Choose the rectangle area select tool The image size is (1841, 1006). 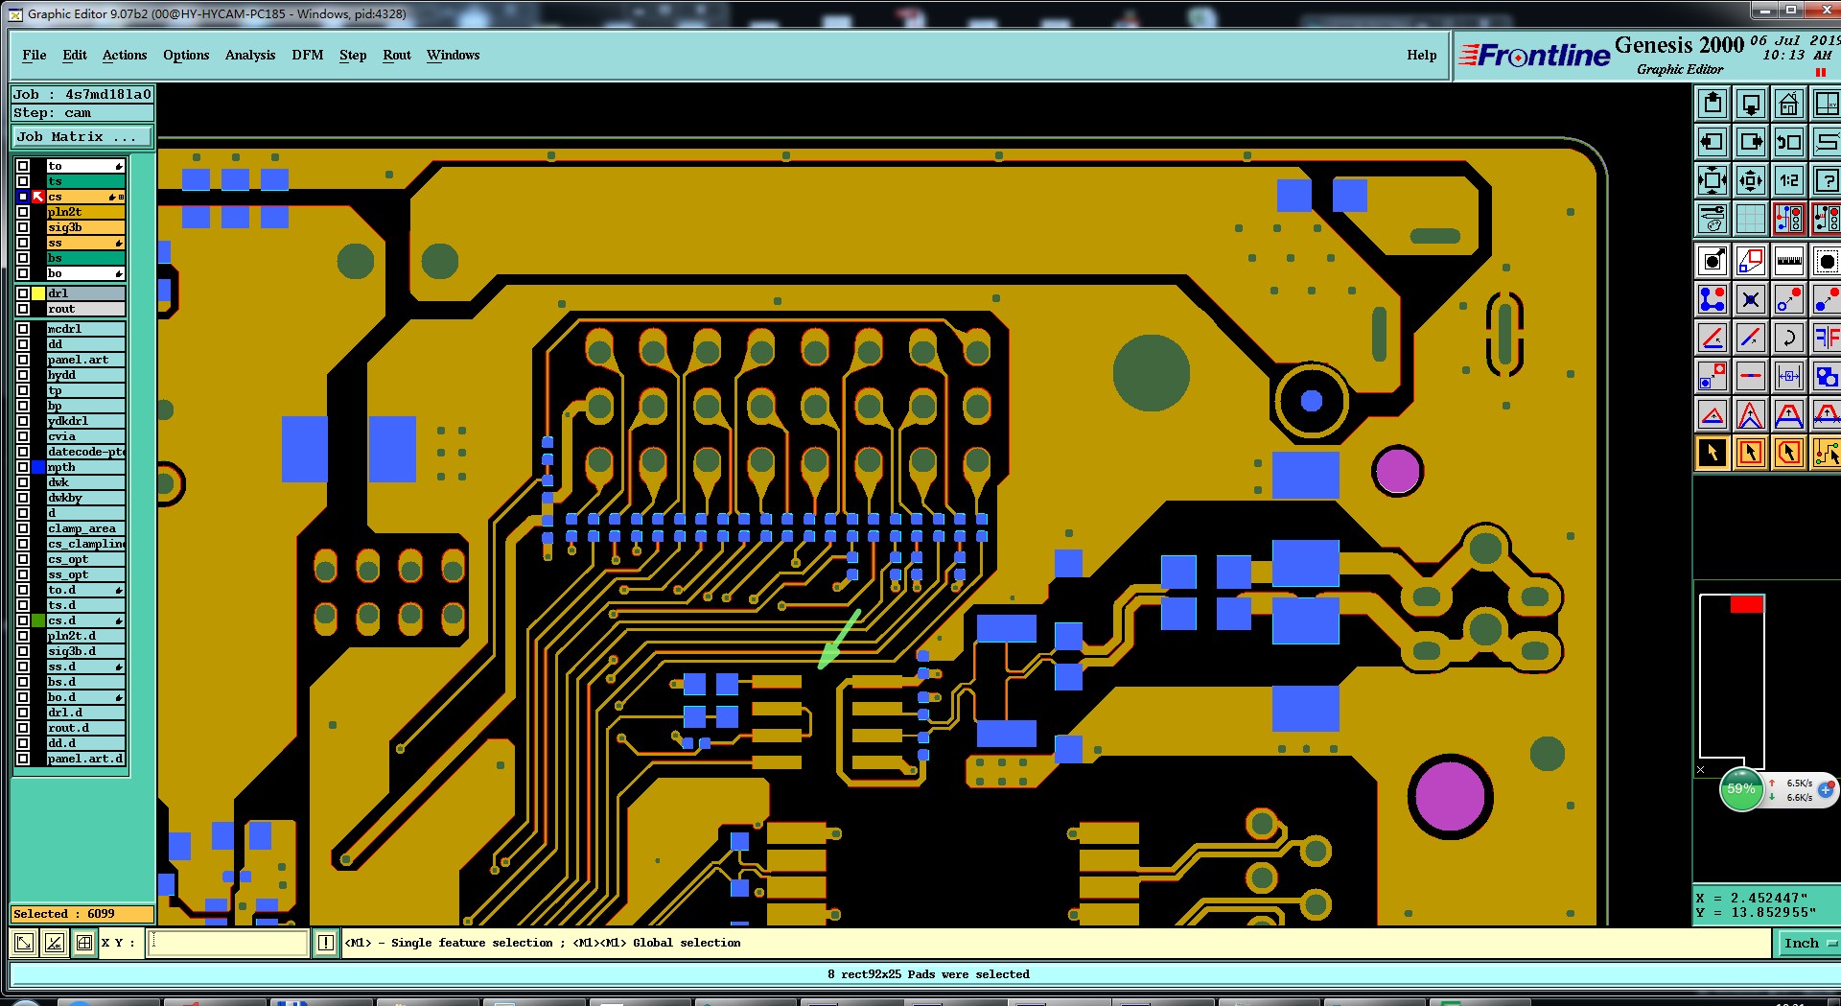(1751, 453)
